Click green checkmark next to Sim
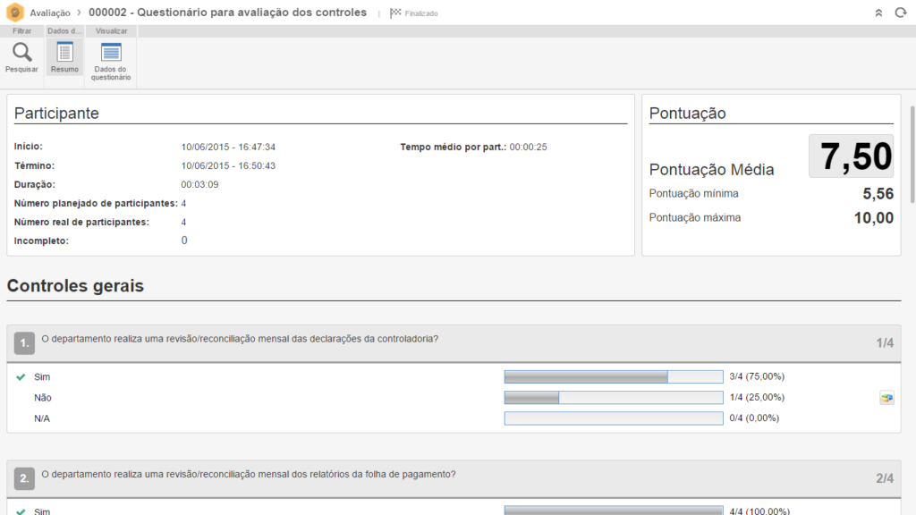916x515 pixels. (x=21, y=376)
